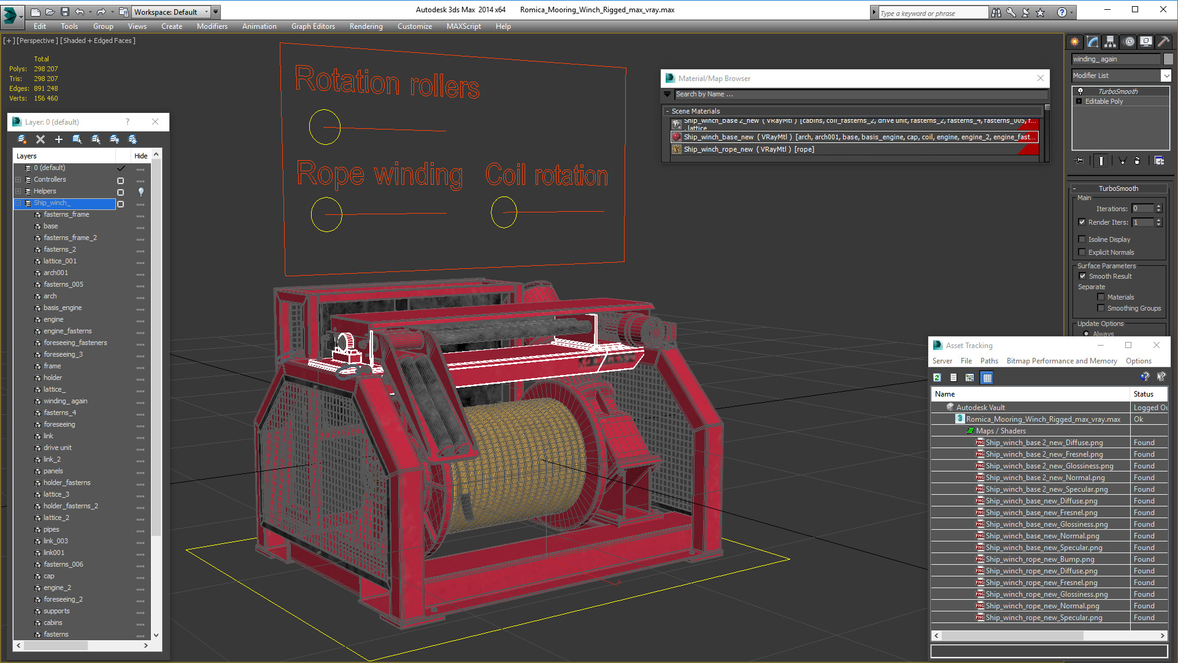Enable Explicit Normals checkbox
The height and width of the screenshot is (663, 1178).
click(1082, 252)
